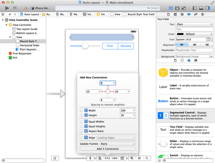Check the Equal Heights option
The height and width of the screenshot is (163, 215).
[x=81, y=126]
